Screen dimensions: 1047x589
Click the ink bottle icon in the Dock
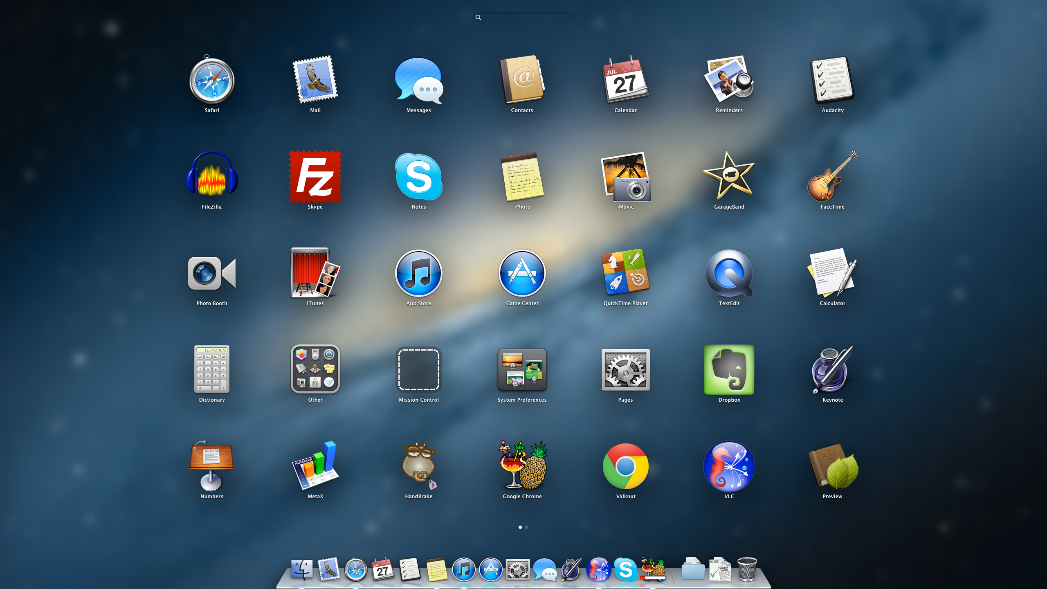[571, 569]
